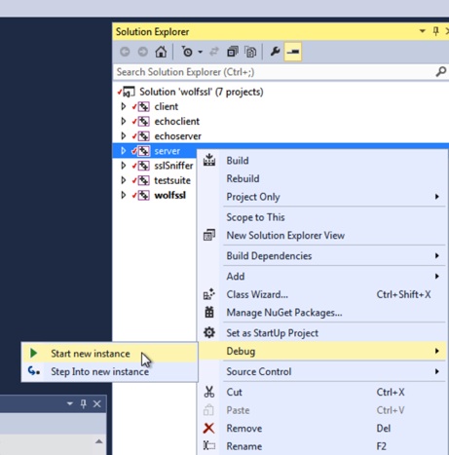Click the Sync with Active Document icon
Viewport: 449px width, 455px height.
coord(214,52)
